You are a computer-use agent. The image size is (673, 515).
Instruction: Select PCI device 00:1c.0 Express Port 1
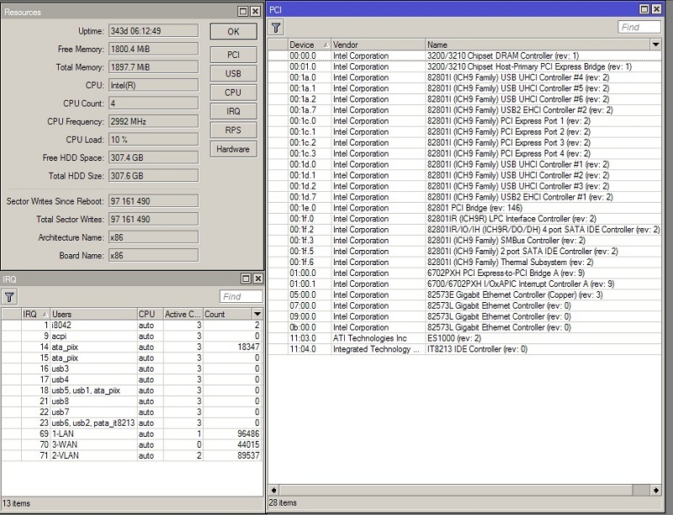click(x=464, y=121)
